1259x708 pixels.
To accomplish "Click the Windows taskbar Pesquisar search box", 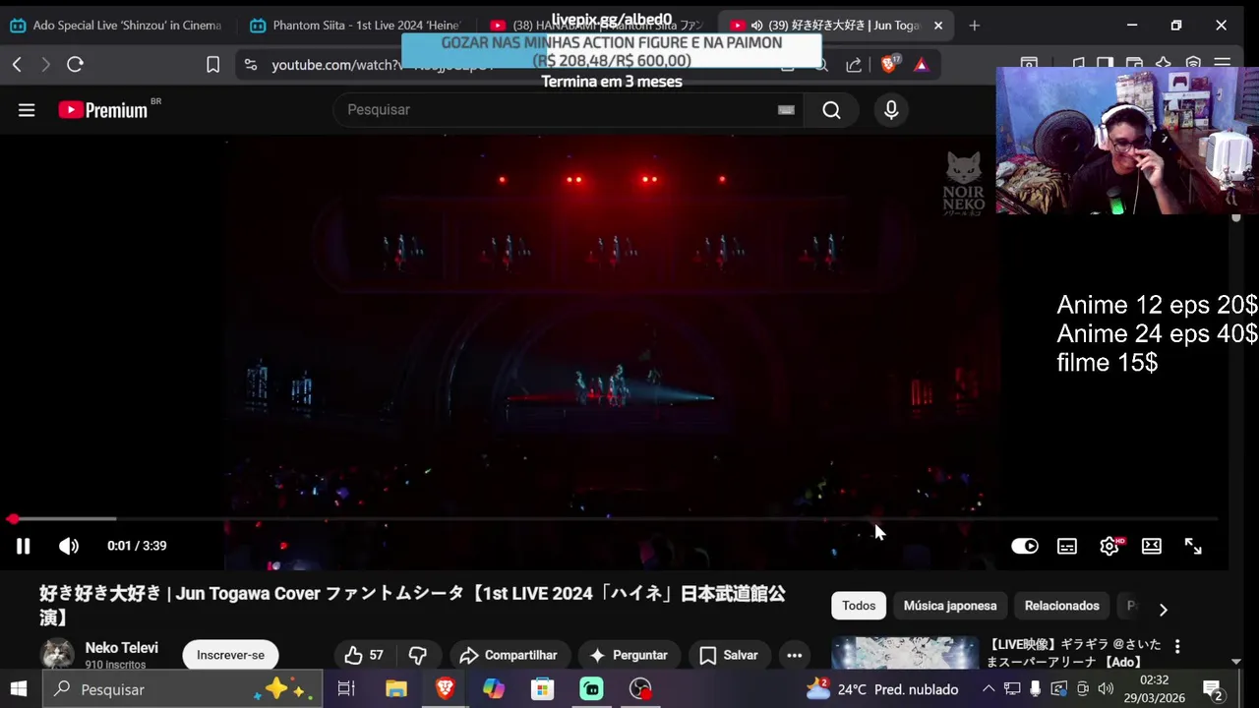I will click(x=182, y=689).
